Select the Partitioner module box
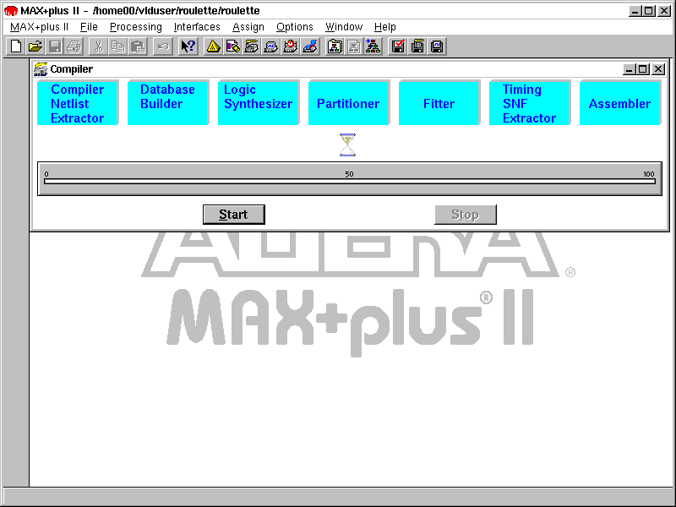Screen dimensions: 676x507 (349, 102)
